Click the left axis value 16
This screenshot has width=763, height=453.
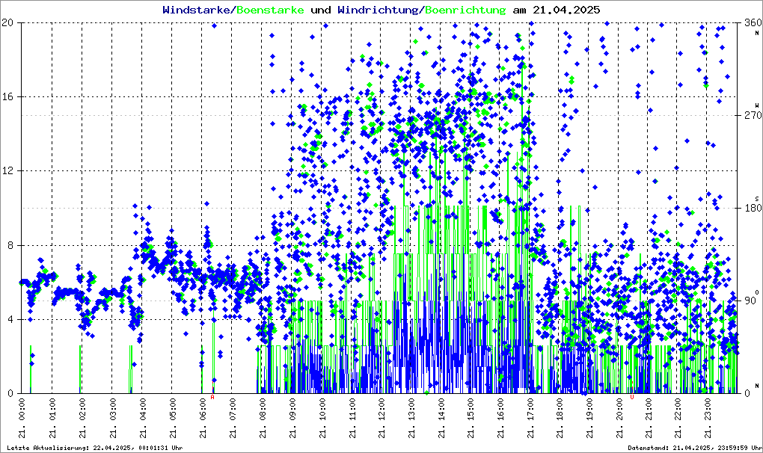[8, 96]
